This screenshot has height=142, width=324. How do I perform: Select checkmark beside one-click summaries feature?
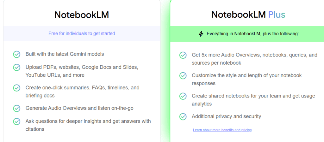click(x=17, y=88)
